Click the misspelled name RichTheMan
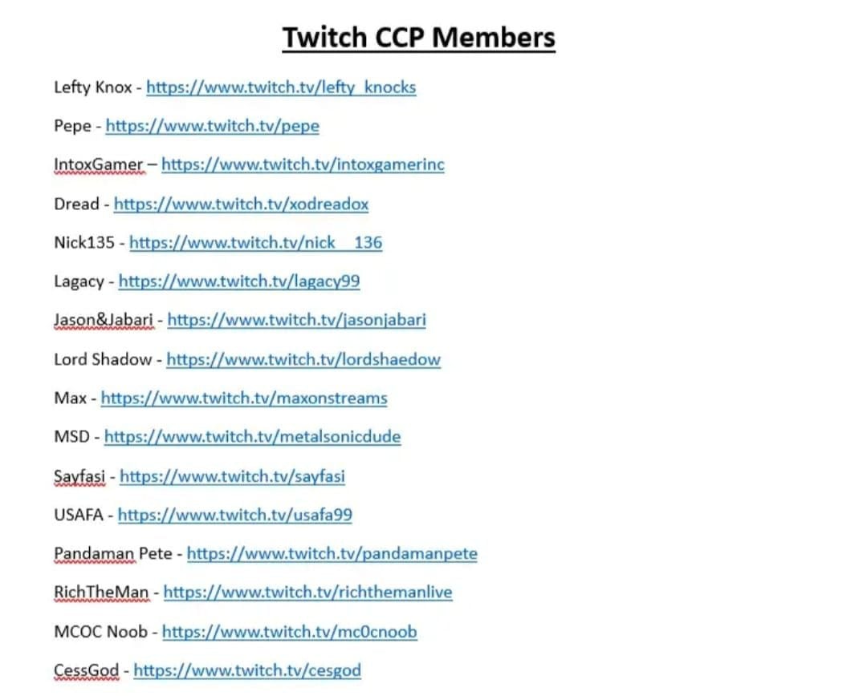This screenshot has height=696, width=867. pos(101,592)
